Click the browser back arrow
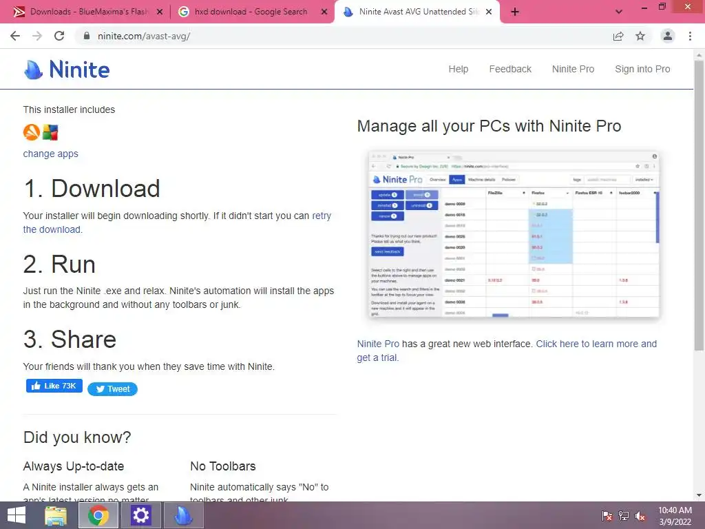The height and width of the screenshot is (529, 705). (x=15, y=36)
